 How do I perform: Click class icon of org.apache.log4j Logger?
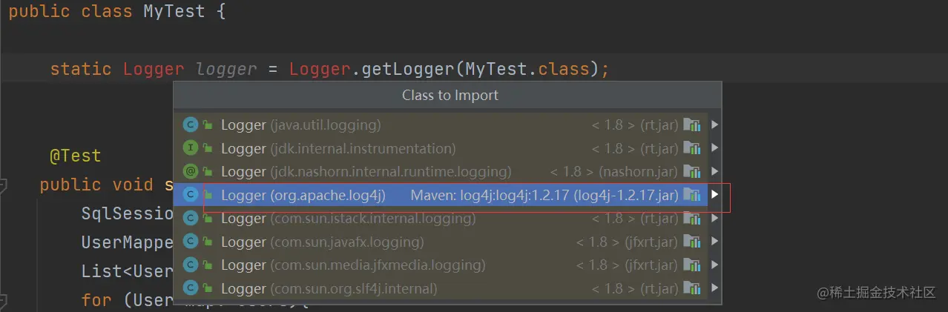click(190, 196)
